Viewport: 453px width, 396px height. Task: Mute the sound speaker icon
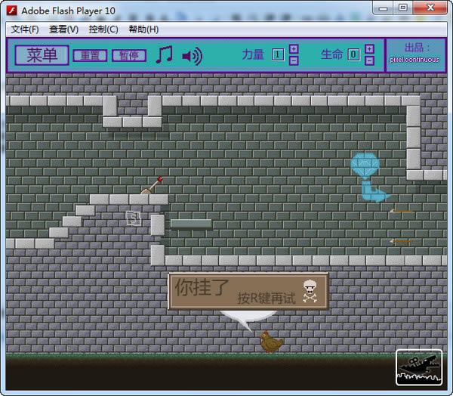pyautogui.click(x=192, y=55)
